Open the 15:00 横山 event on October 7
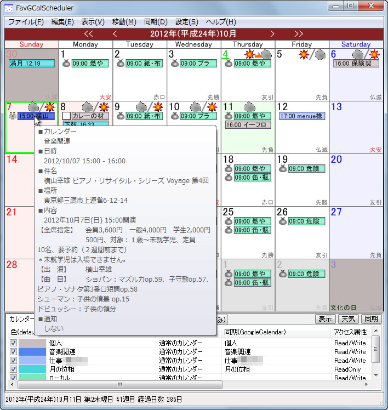 tap(36, 116)
